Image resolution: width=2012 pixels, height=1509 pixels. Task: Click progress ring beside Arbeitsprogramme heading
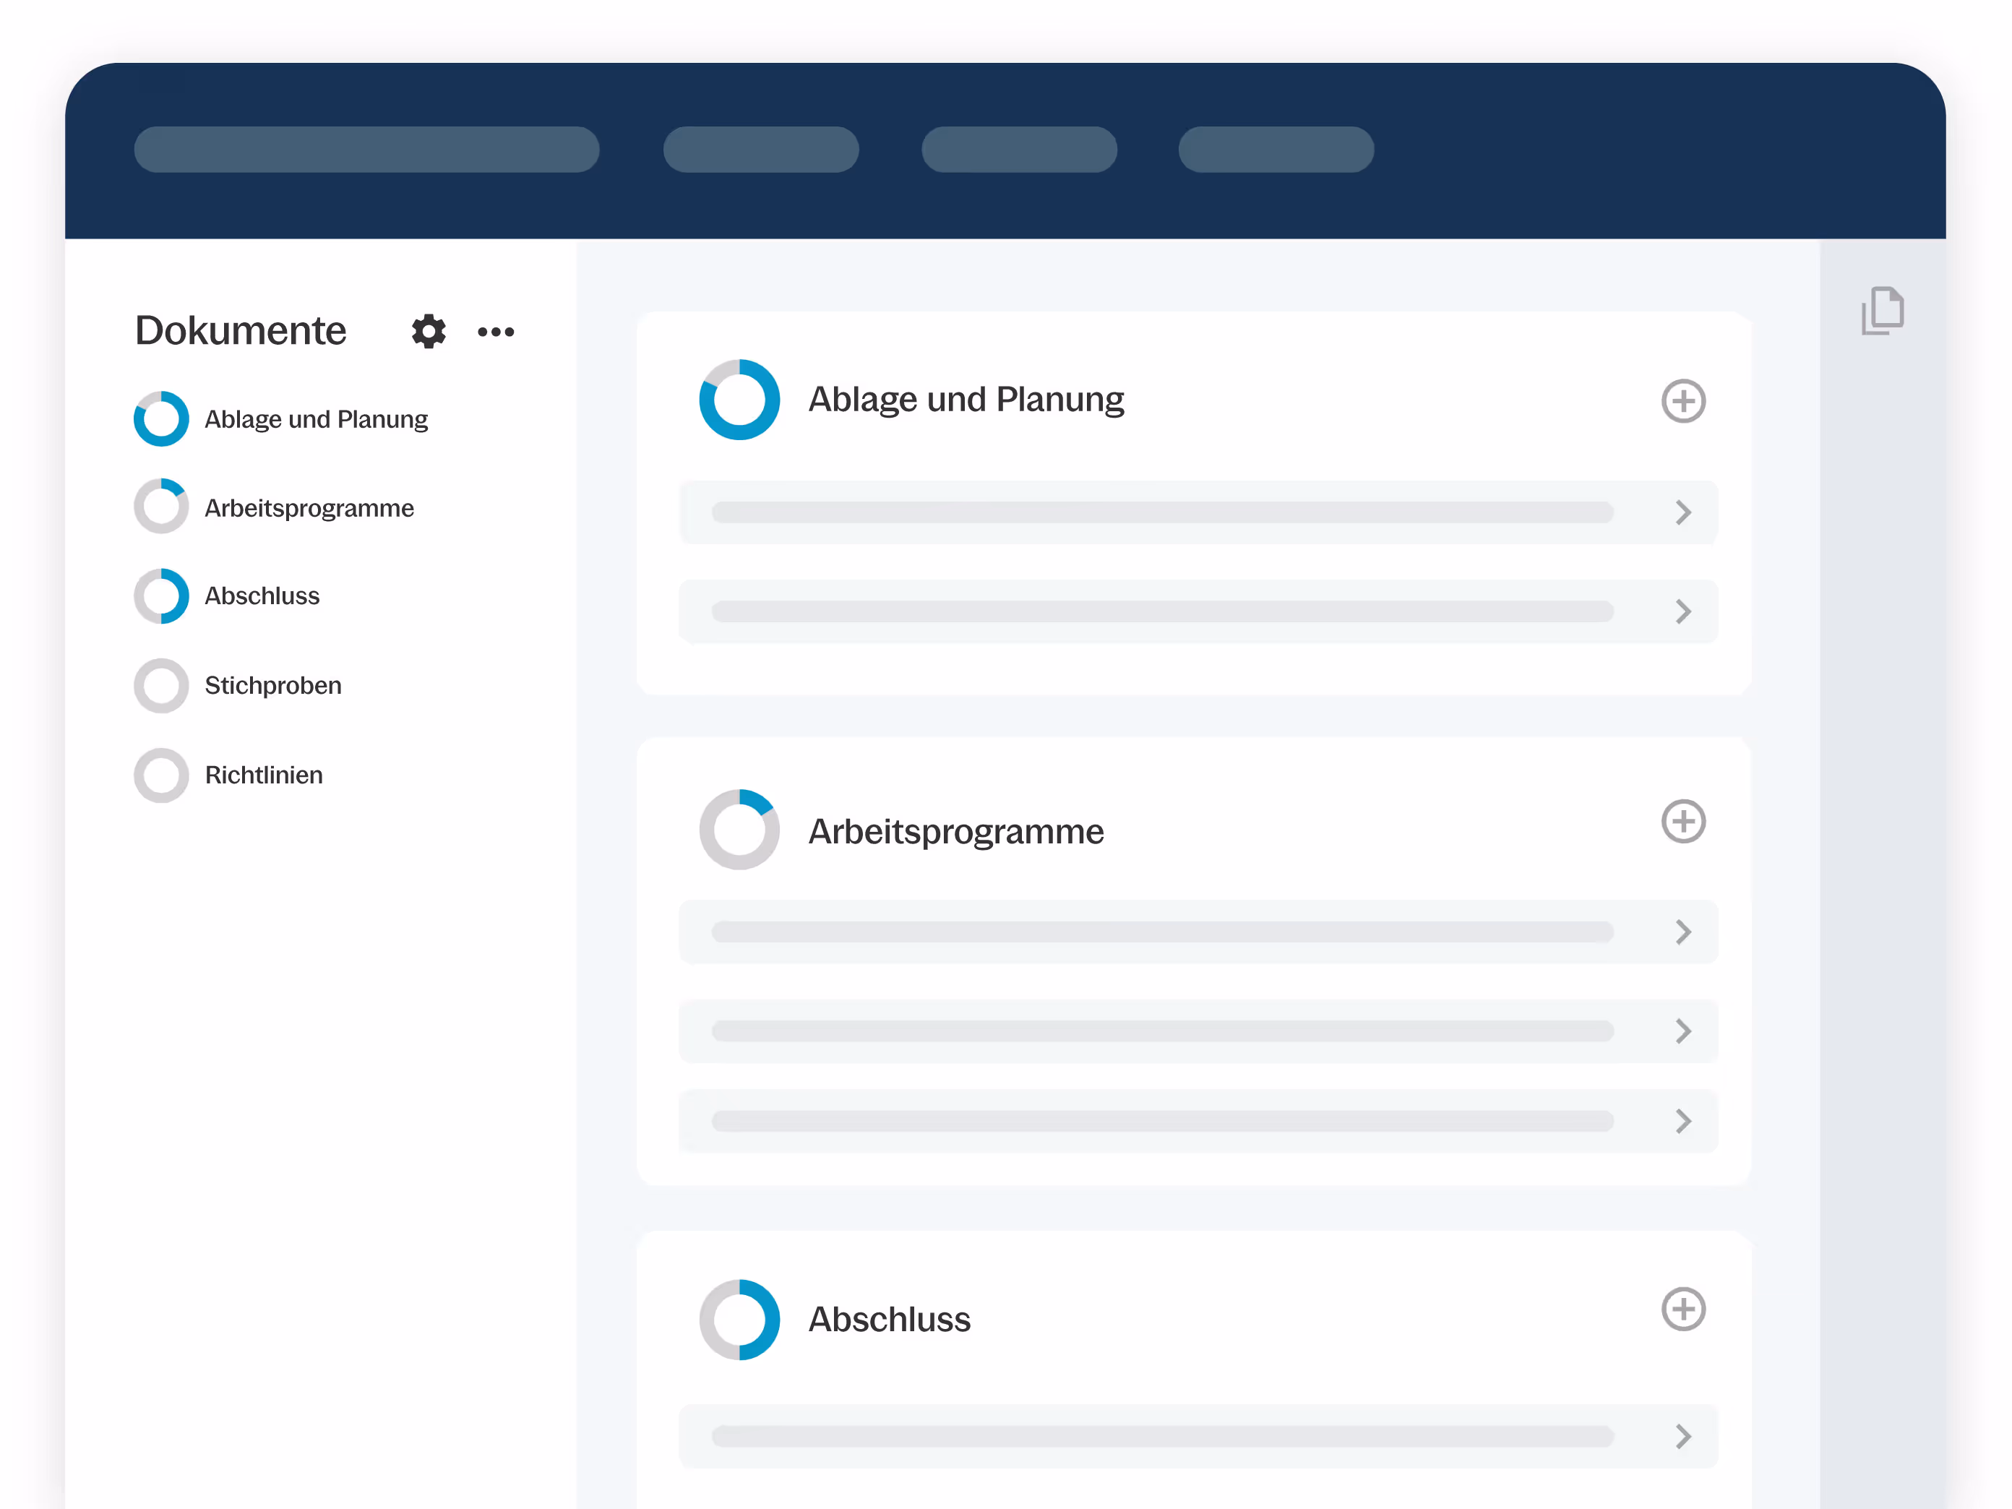coord(739,830)
